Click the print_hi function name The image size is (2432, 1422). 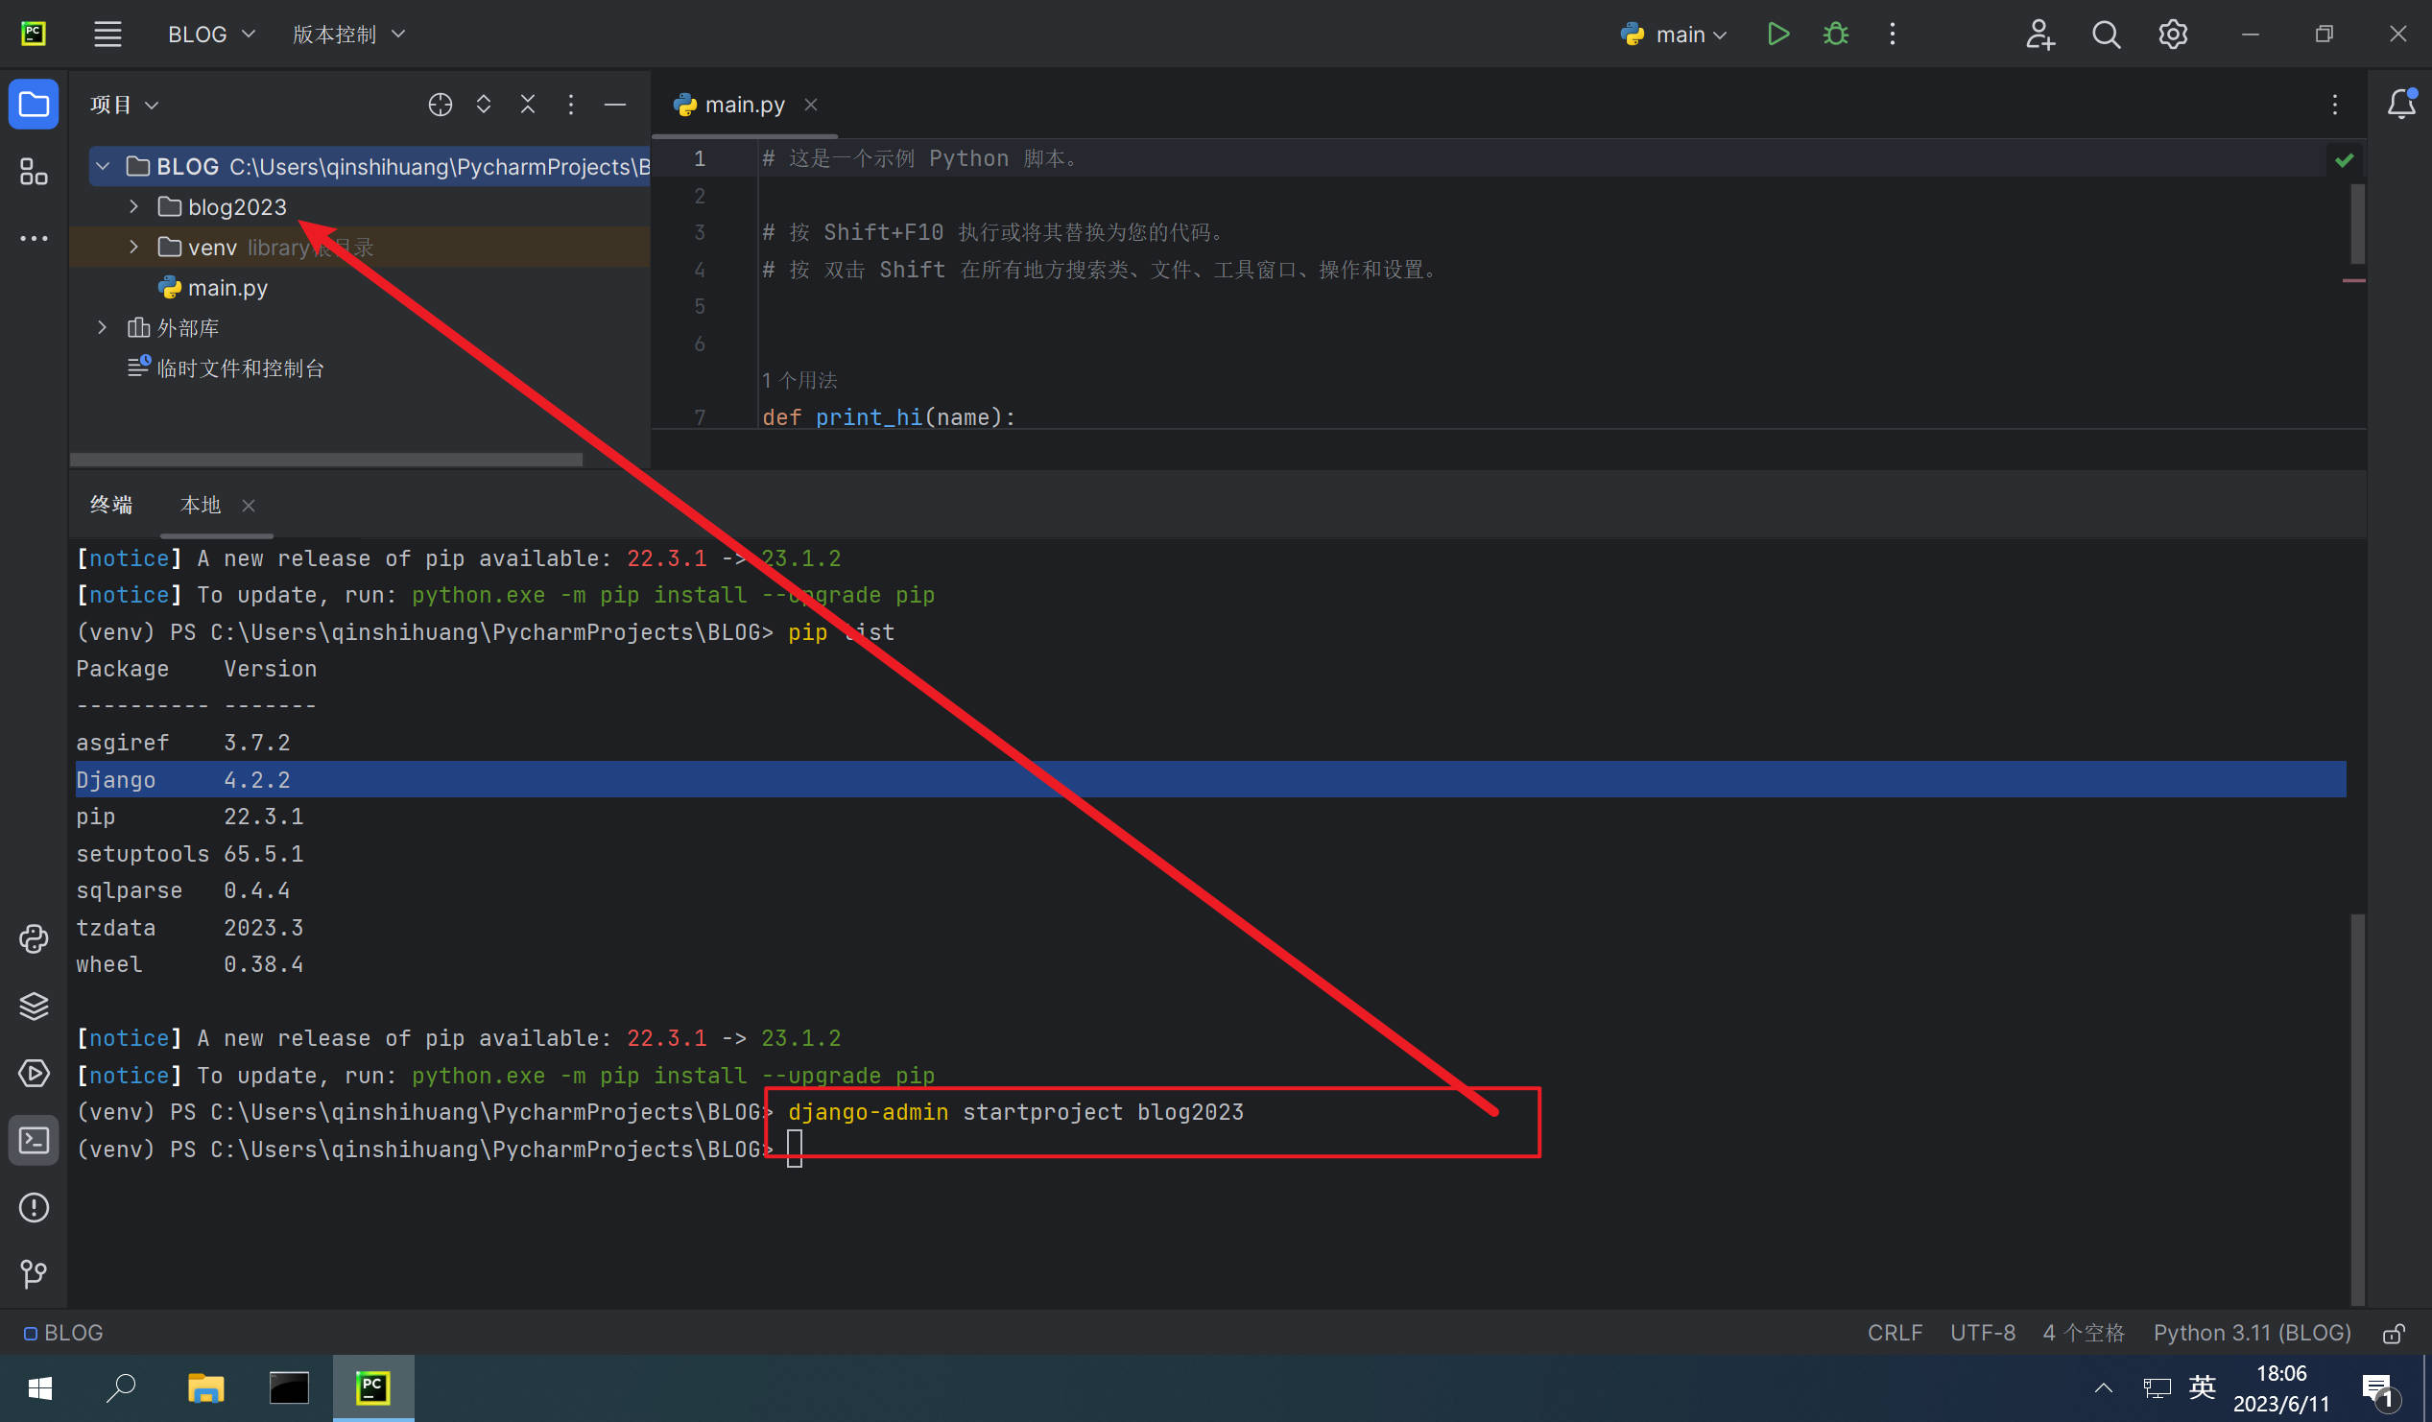click(x=869, y=417)
